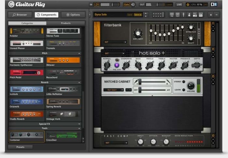Select the Oktaver pedal component
Viewport: 228px width, 158px height.
[63, 60]
